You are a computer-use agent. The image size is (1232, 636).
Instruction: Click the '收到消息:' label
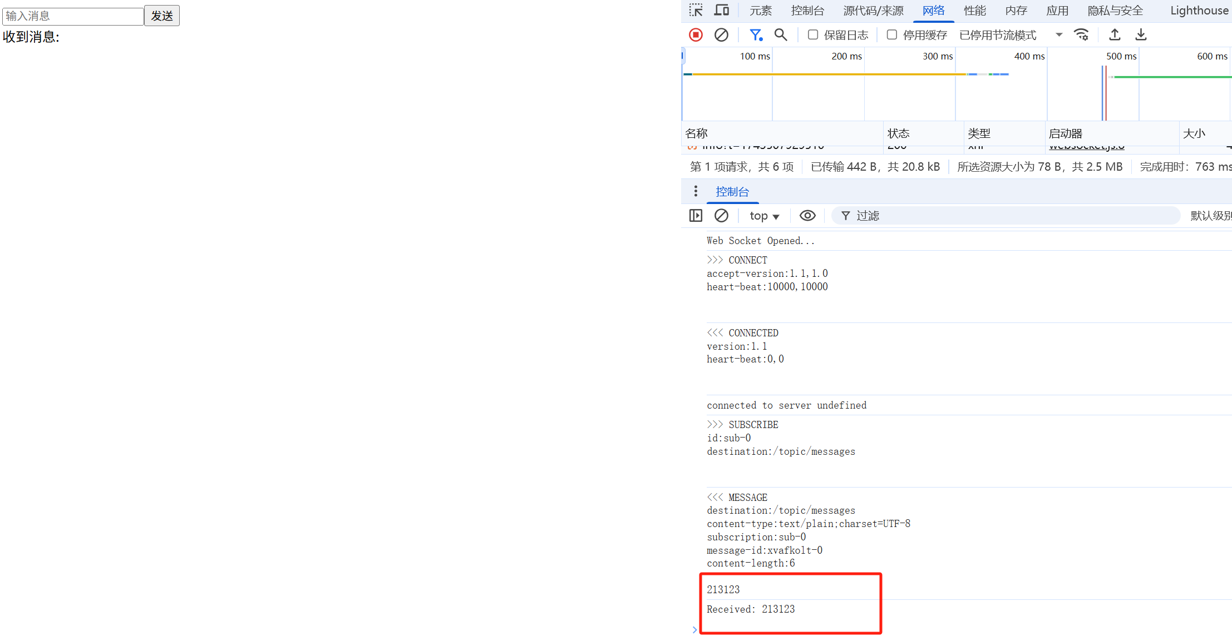[x=31, y=37]
